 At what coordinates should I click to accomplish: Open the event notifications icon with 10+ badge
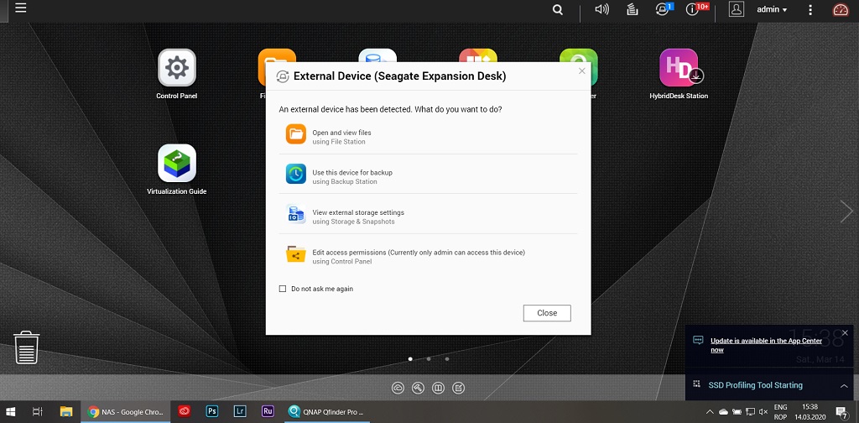click(695, 9)
